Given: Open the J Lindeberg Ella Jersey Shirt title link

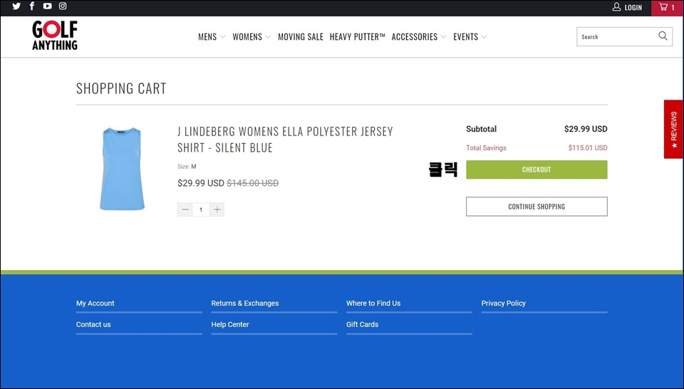Looking at the screenshot, I should tap(285, 140).
